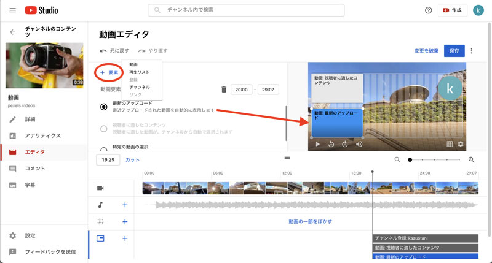Click the blur track grid icon

(100, 222)
